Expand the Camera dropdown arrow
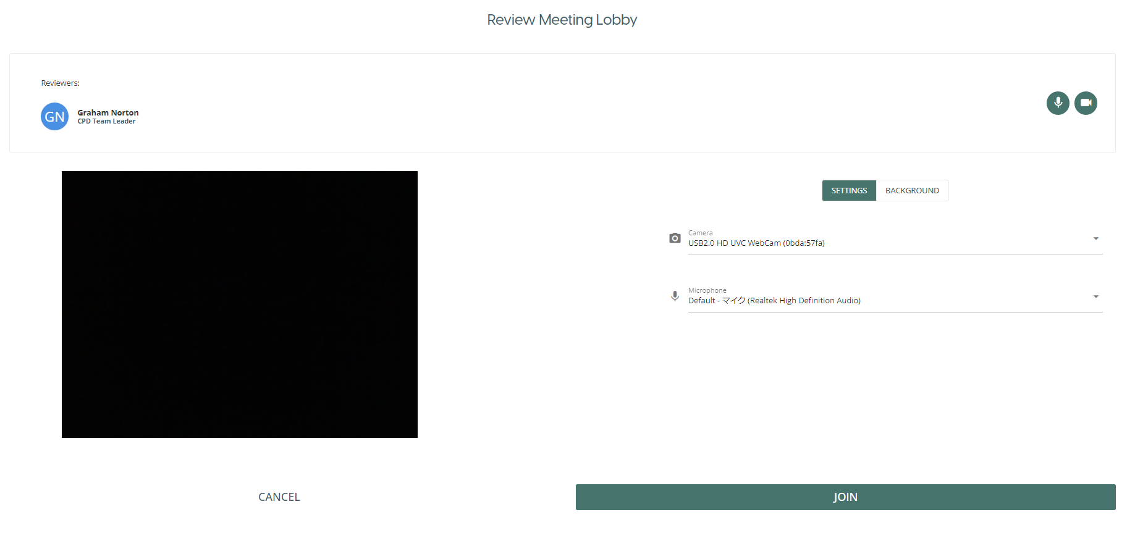The height and width of the screenshot is (533, 1135). click(x=1095, y=239)
